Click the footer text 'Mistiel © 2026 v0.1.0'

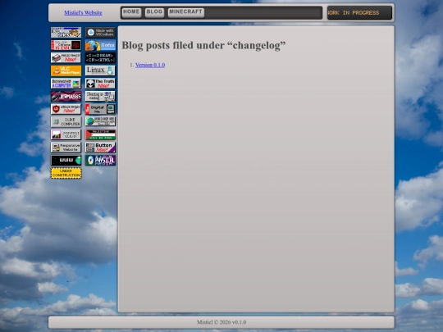(x=221, y=322)
